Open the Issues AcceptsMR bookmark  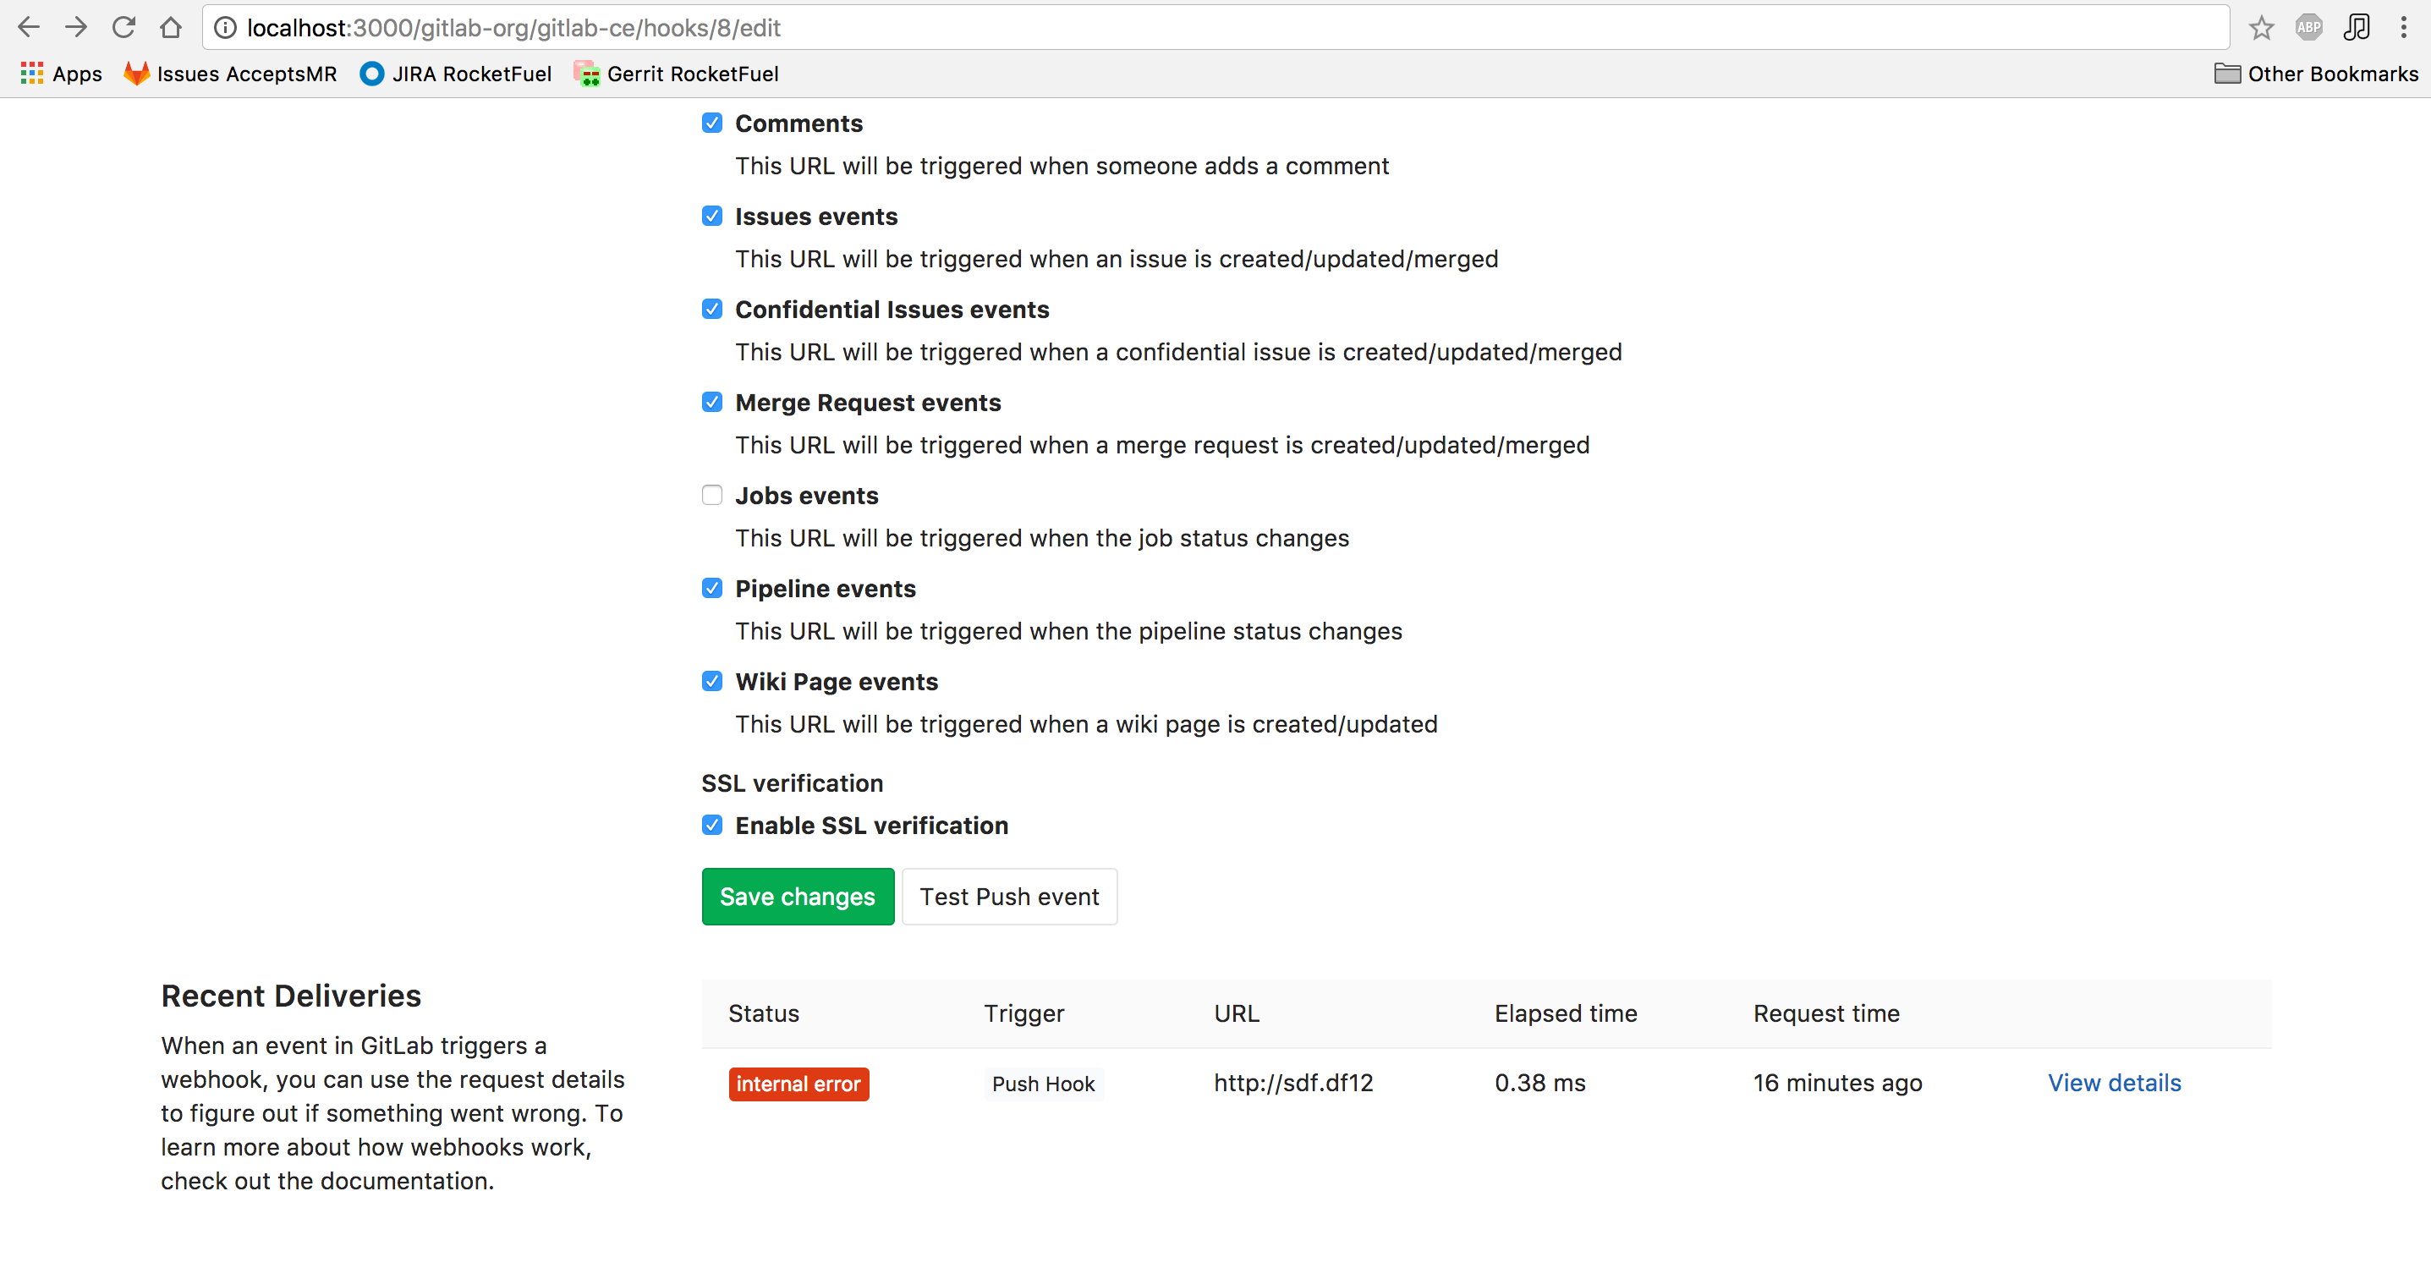click(230, 74)
